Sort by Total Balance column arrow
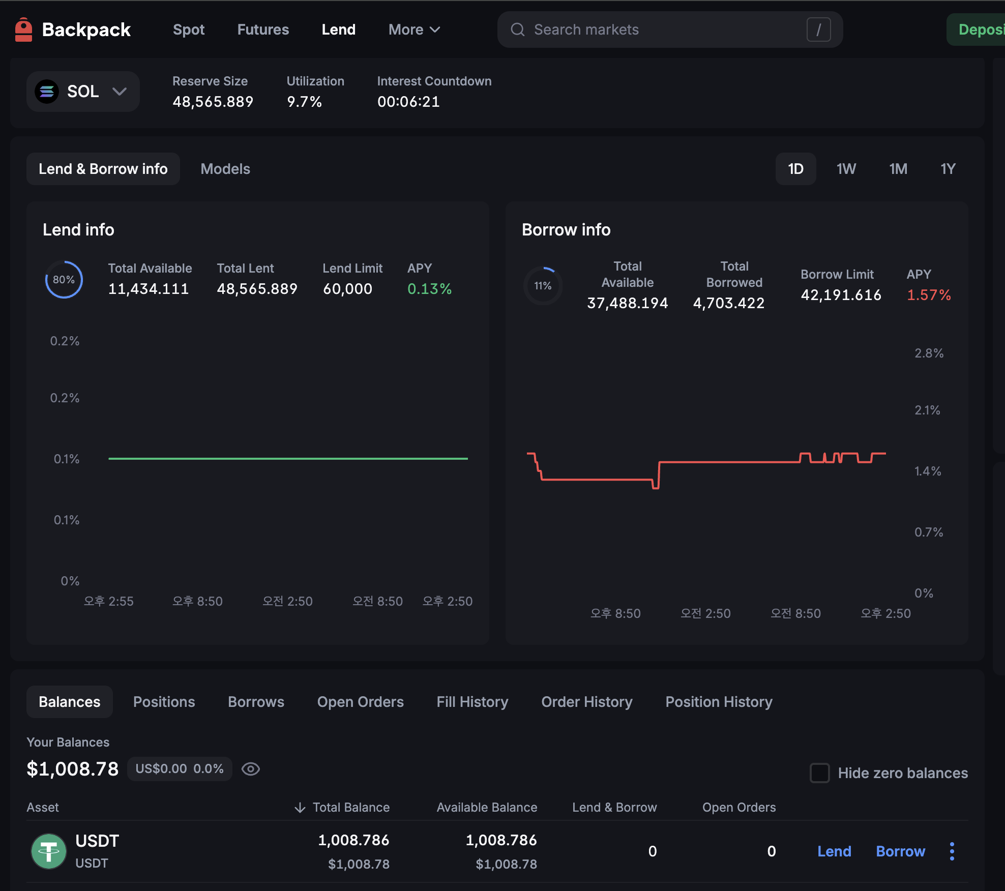 [300, 807]
